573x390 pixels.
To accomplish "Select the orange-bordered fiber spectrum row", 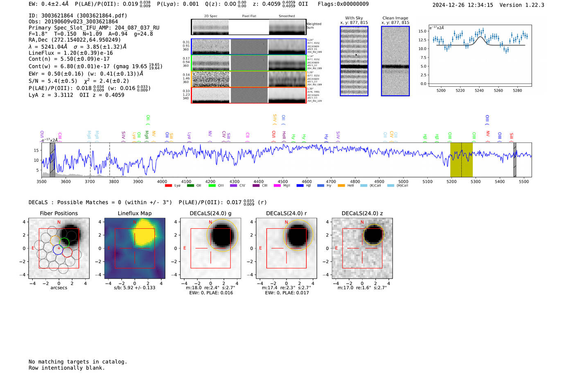I will point(249,79).
